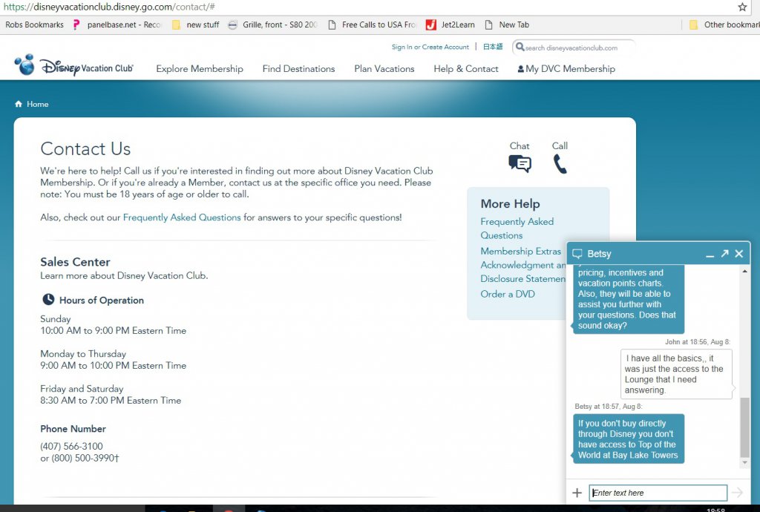The width and height of the screenshot is (760, 512).
Task: Click Sign In or Create Account link
Action: [430, 47]
